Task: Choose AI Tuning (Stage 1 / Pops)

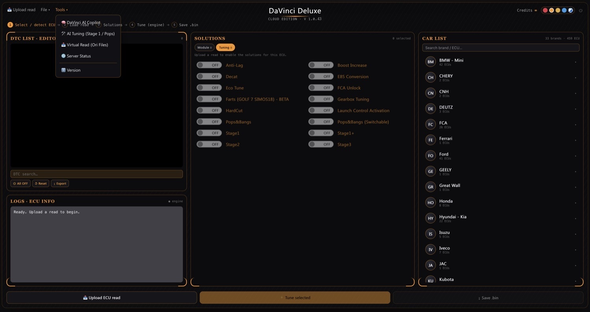Action: 88,34
